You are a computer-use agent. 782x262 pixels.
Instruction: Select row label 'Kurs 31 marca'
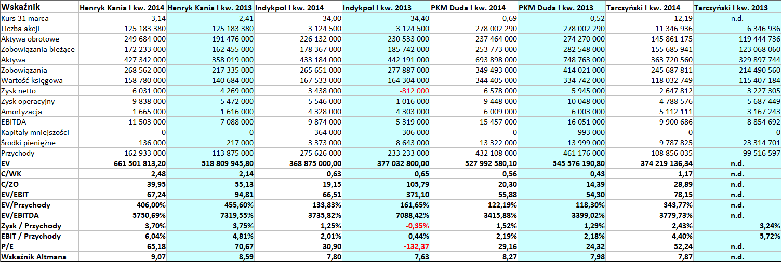pyautogui.click(x=39, y=18)
